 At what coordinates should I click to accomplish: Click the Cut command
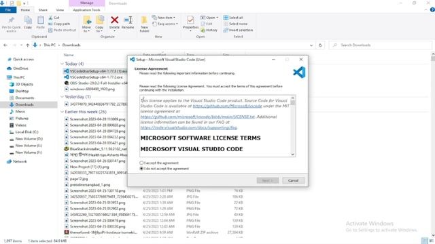[x=54, y=18]
